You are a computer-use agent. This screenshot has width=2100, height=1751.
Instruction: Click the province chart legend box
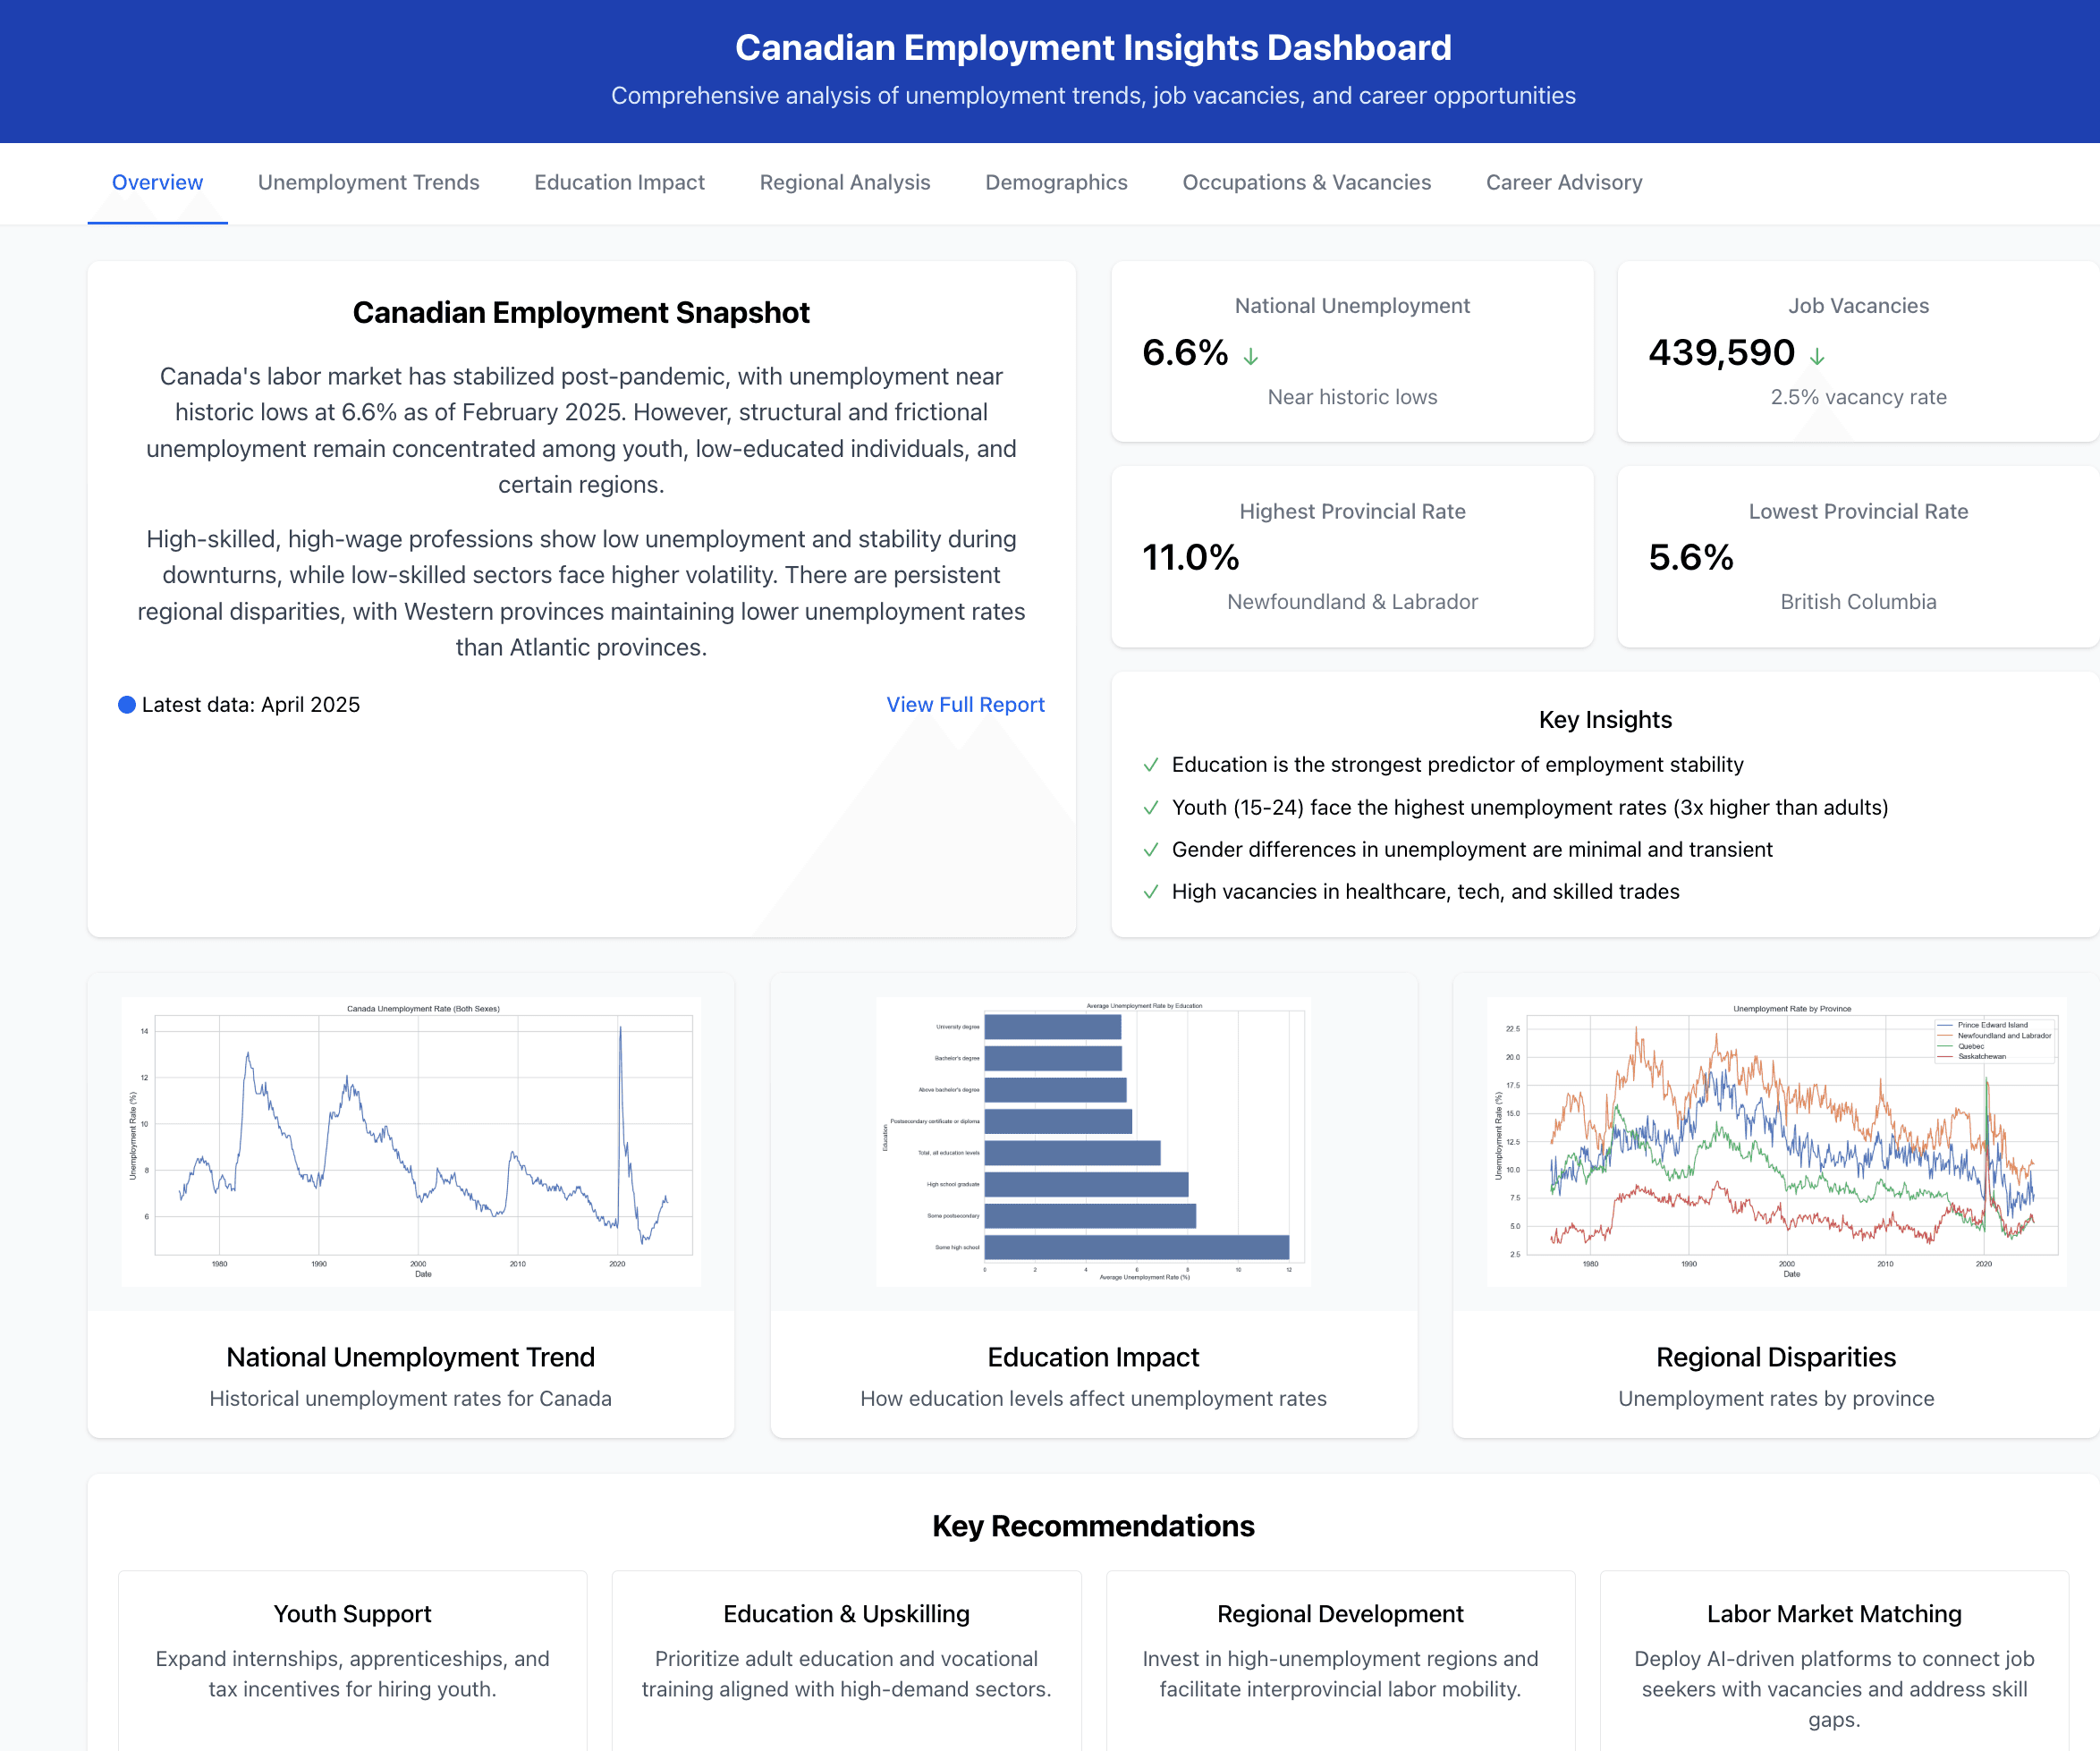pos(1993,1041)
